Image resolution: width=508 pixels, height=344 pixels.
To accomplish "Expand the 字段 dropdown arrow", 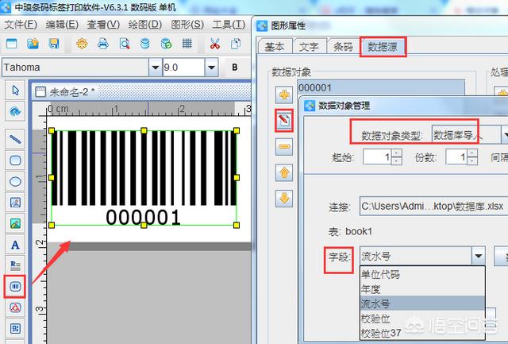I will coord(478,256).
